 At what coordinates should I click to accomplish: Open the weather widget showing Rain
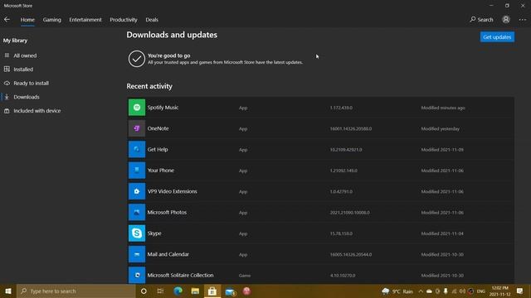pos(397,291)
